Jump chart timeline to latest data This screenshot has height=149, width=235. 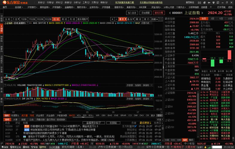(162, 112)
